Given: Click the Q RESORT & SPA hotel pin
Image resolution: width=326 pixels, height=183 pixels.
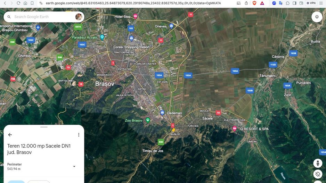Looking at the screenshot, I should click(x=235, y=128).
